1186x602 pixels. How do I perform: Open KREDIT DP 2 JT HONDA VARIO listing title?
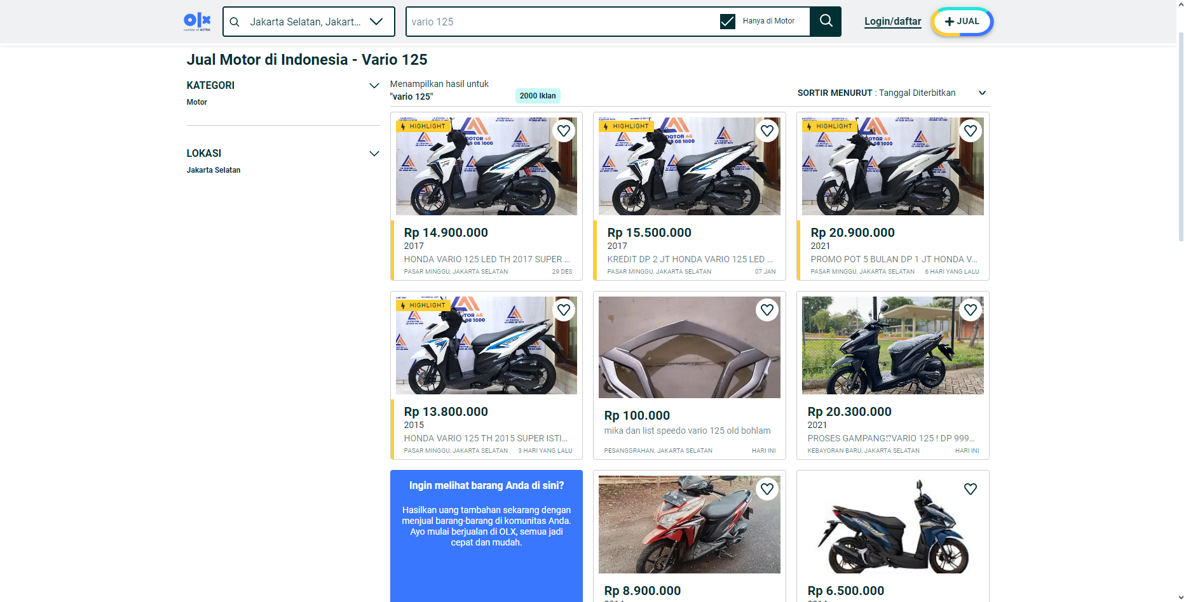click(690, 259)
